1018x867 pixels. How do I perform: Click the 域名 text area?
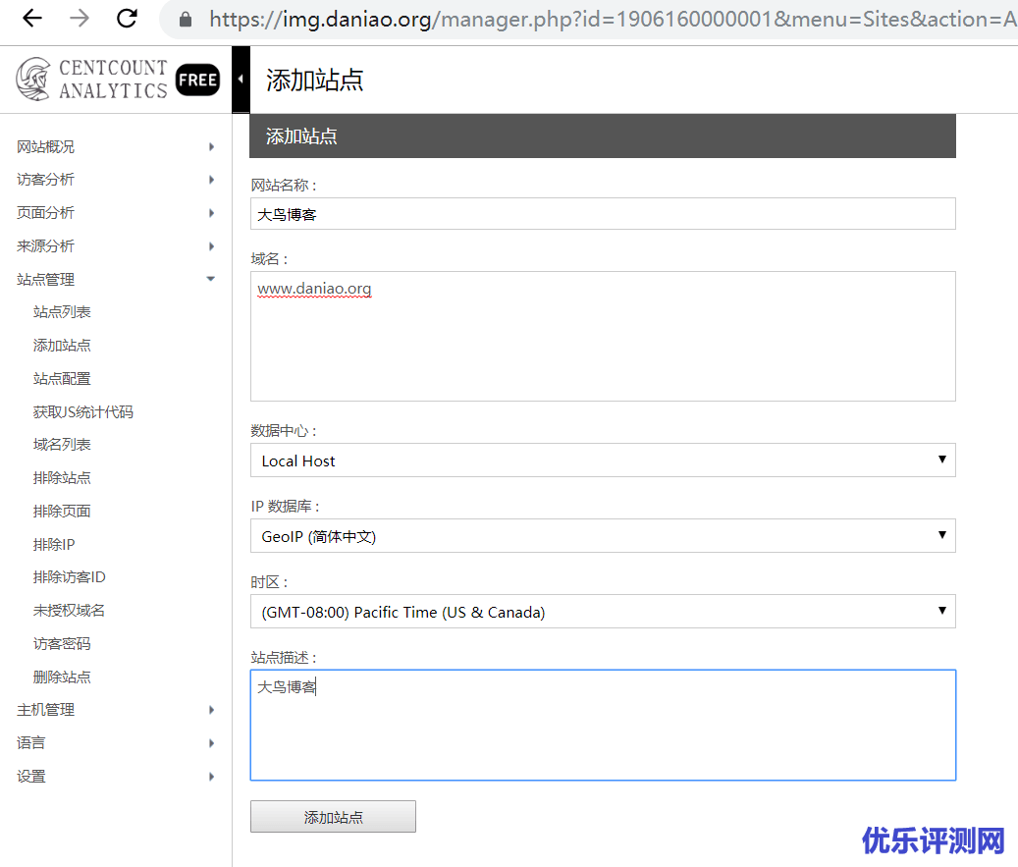603,337
